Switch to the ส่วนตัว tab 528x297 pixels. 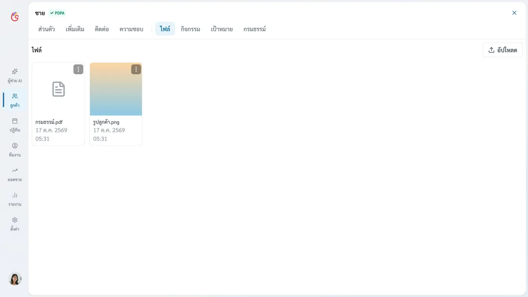click(47, 29)
